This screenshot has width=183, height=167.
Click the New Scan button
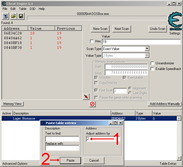click(100, 29)
